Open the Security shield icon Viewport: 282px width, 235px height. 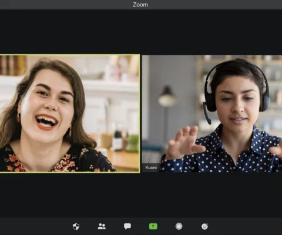(x=76, y=226)
